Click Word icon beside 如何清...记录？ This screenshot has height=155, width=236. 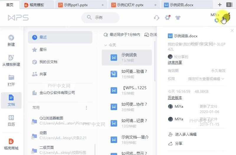click(114, 123)
